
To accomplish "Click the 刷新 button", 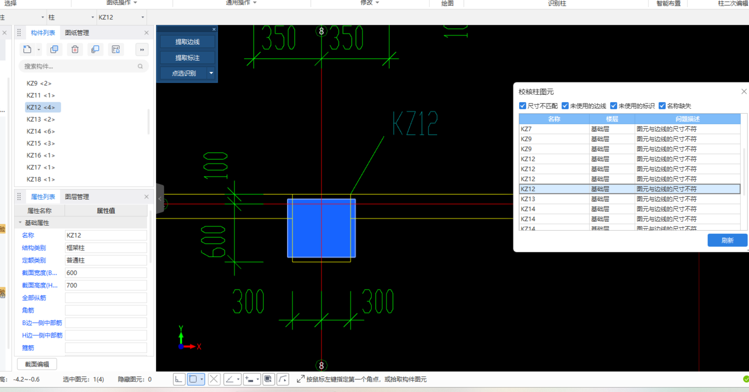I will [727, 240].
